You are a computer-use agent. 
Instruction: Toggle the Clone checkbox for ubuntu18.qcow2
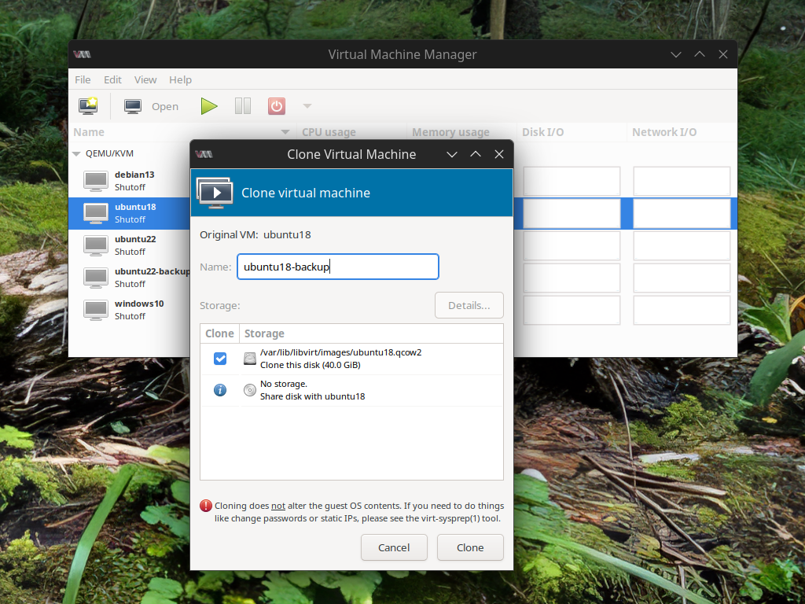coord(220,359)
